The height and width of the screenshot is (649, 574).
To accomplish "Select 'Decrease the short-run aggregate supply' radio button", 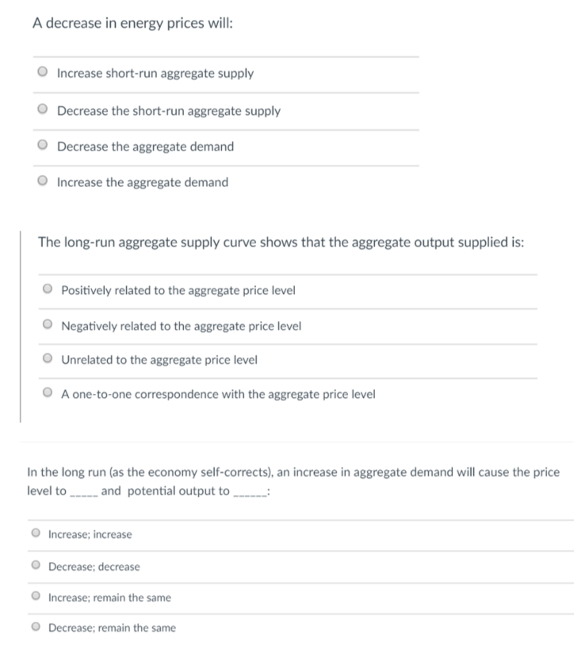I will 43,111.
